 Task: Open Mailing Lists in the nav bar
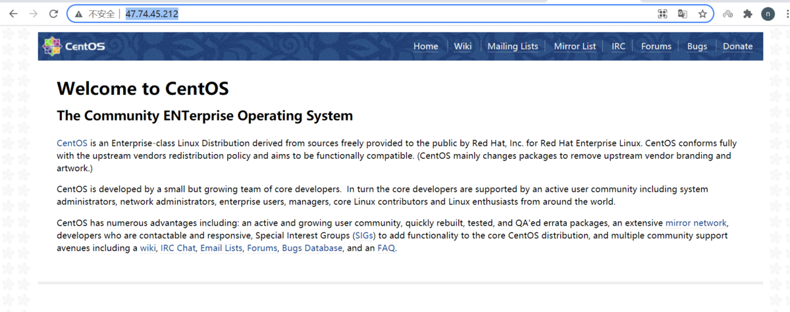coord(513,46)
